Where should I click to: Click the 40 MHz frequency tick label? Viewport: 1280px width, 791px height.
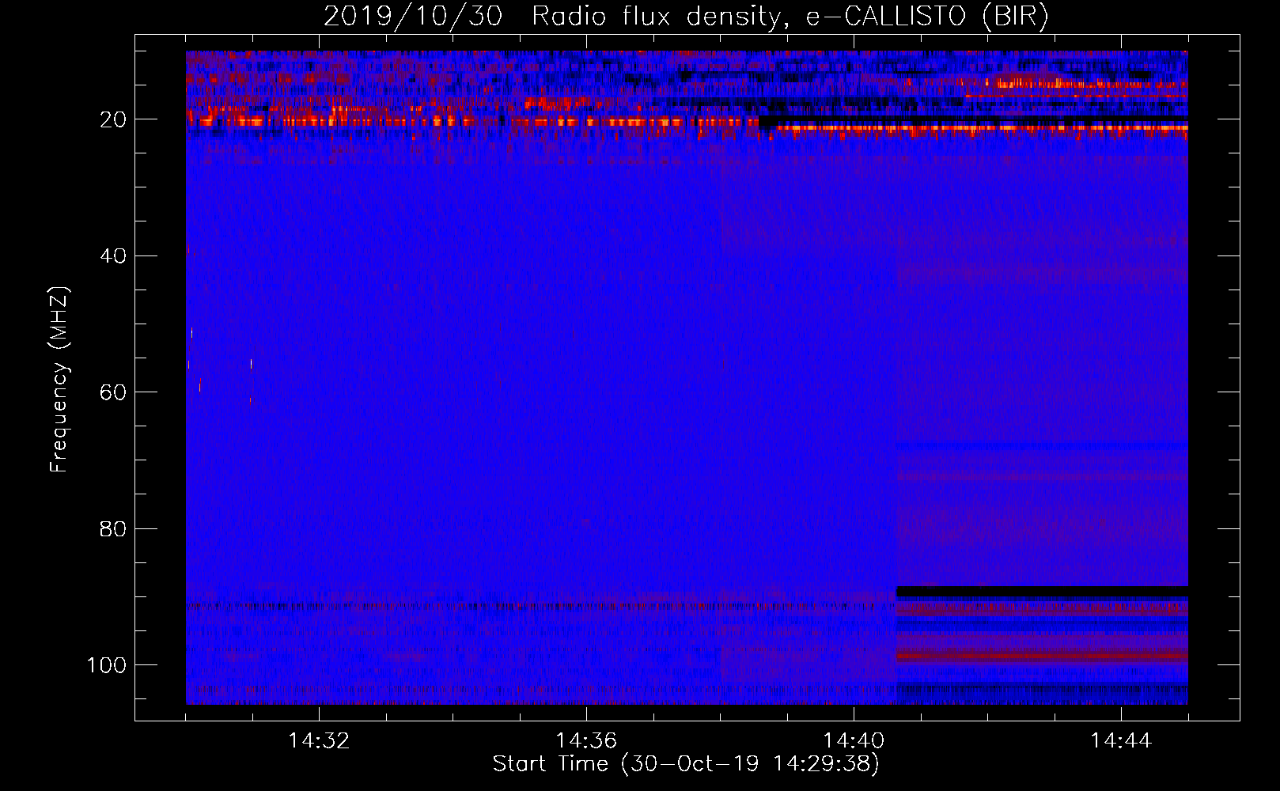click(113, 256)
